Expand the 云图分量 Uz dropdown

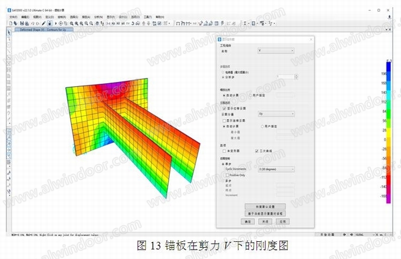coord(275,114)
